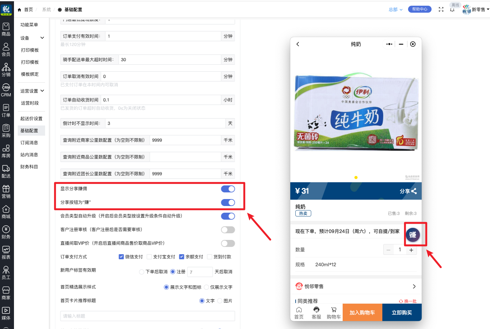Open 运营时段 menu item
490x329 pixels.
click(30, 103)
